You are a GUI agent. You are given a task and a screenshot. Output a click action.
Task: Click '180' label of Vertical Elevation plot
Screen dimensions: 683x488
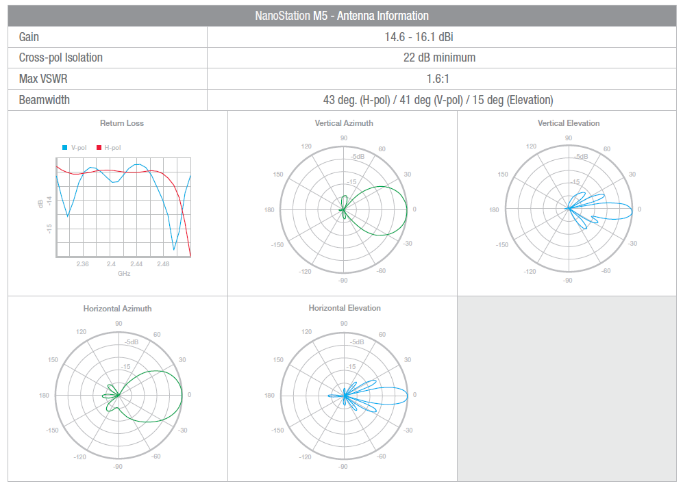coord(494,210)
